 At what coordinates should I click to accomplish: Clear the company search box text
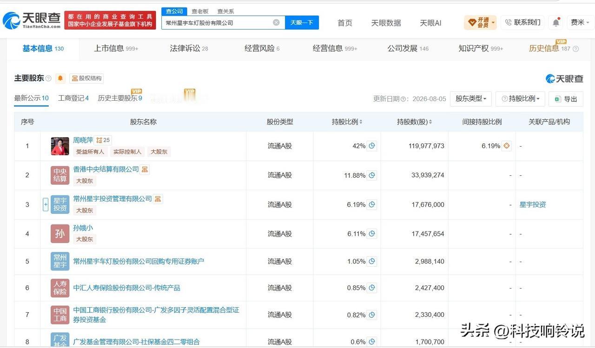tap(276, 22)
